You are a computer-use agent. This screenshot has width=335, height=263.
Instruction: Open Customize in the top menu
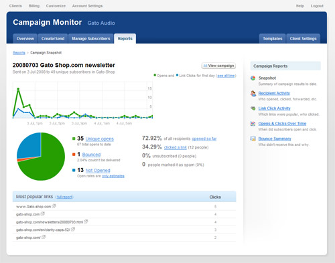click(x=56, y=6)
